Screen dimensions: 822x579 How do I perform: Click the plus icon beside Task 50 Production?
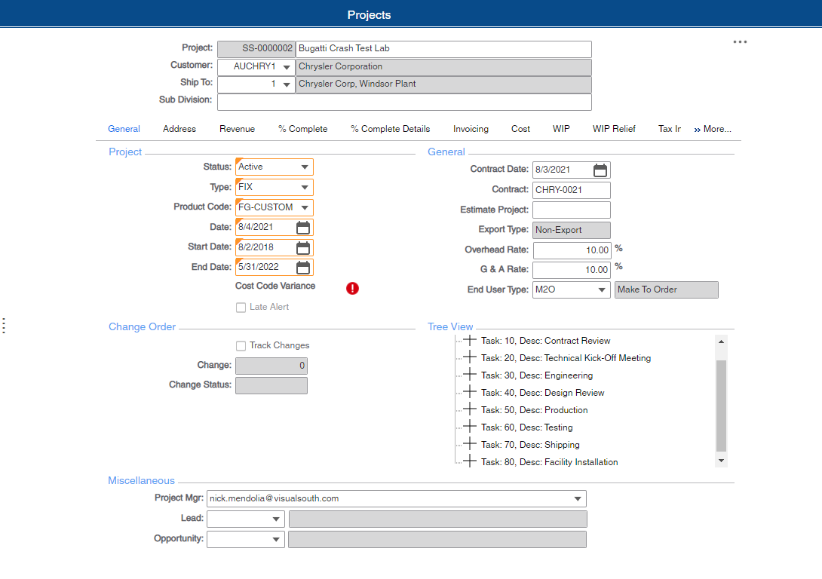(x=469, y=409)
